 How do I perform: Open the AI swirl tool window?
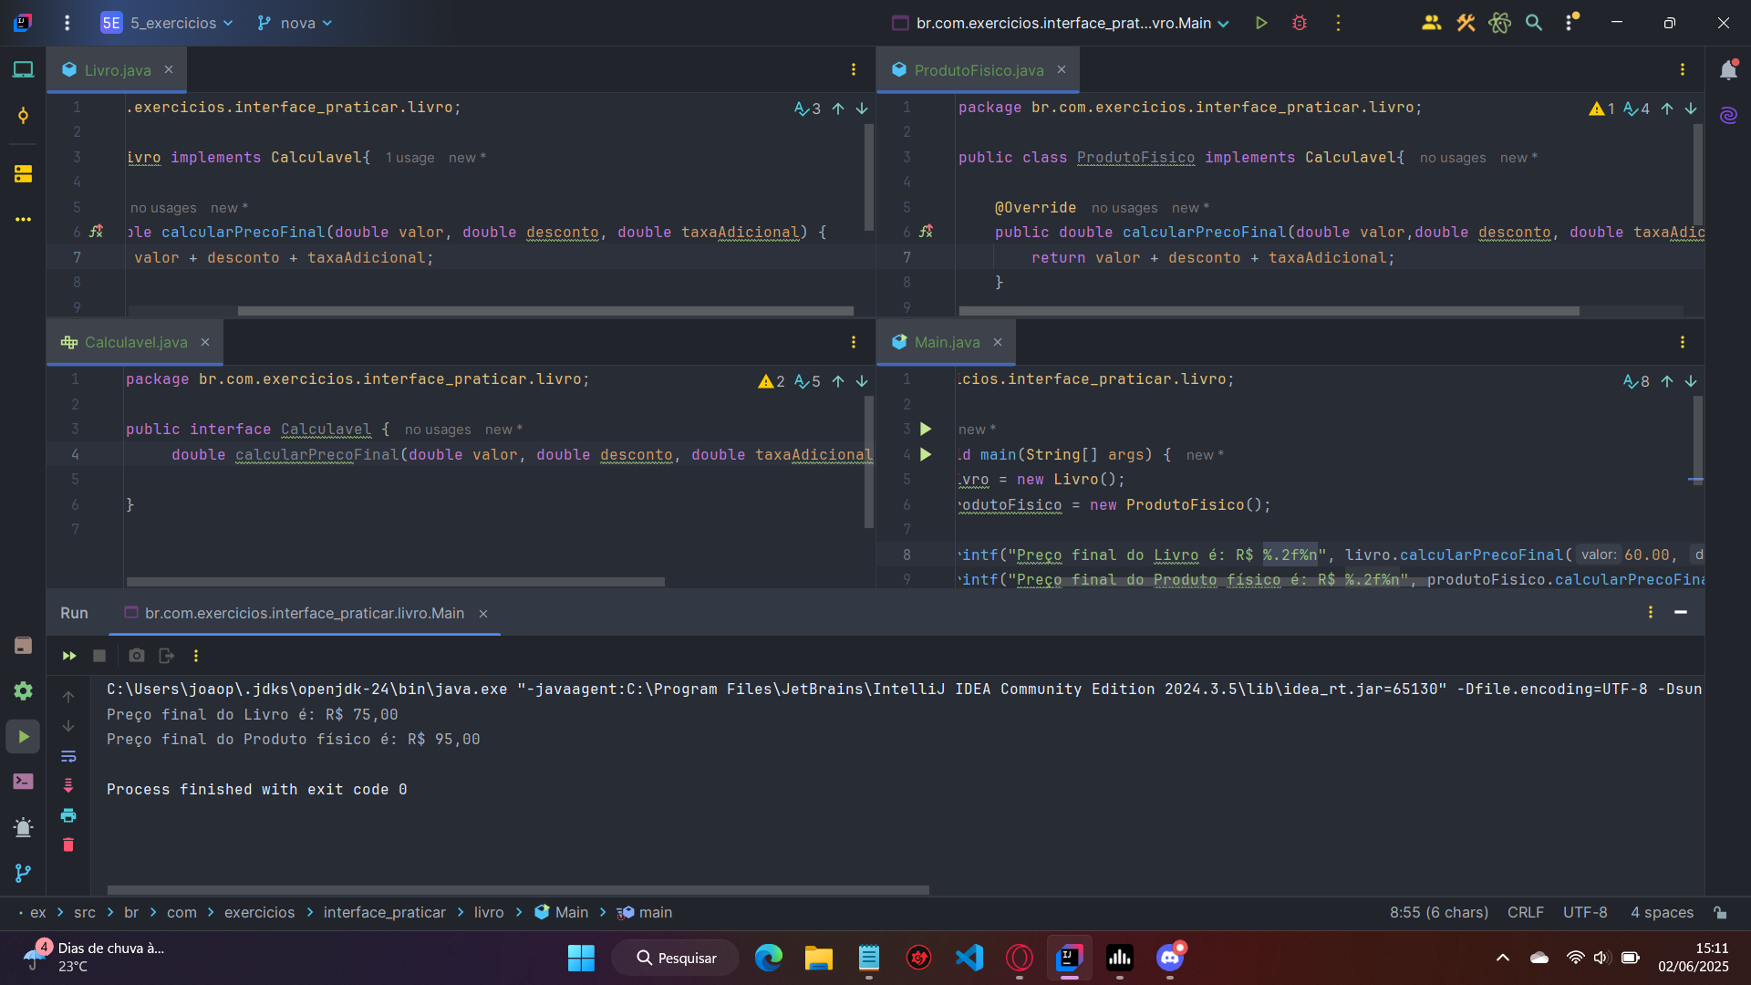tap(1728, 116)
